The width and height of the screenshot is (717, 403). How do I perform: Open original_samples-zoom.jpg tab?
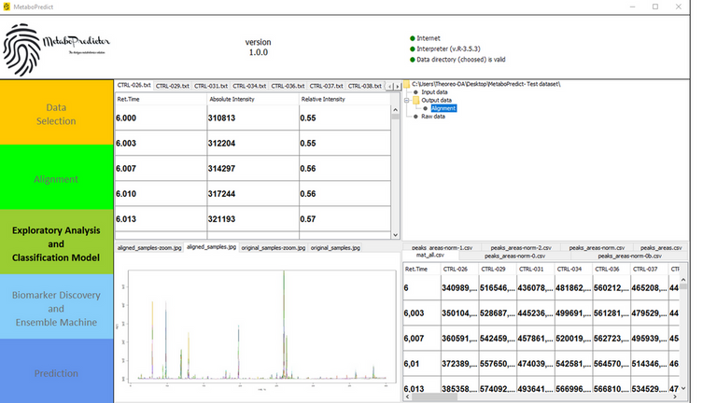coord(273,247)
